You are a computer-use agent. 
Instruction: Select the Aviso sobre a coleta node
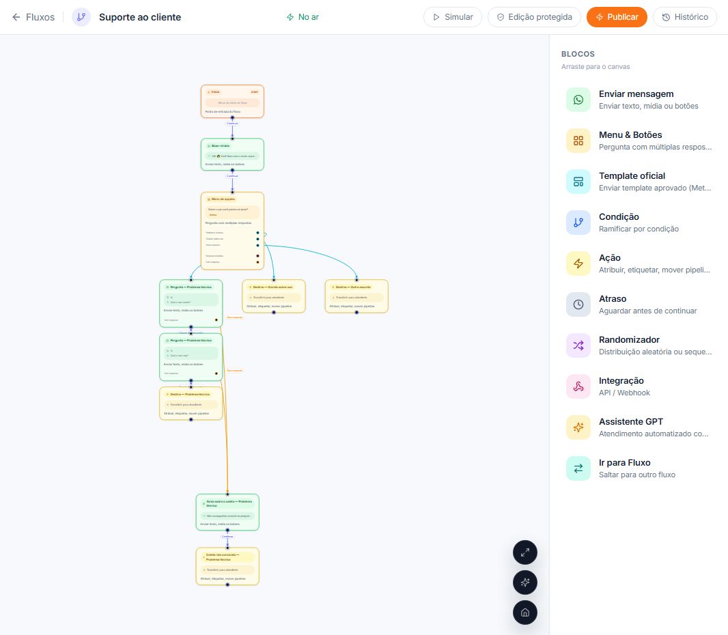pos(227,512)
